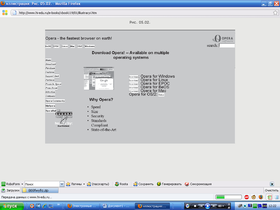
Task: Click the Linux platform tab in illustration
Action: point(65,46)
